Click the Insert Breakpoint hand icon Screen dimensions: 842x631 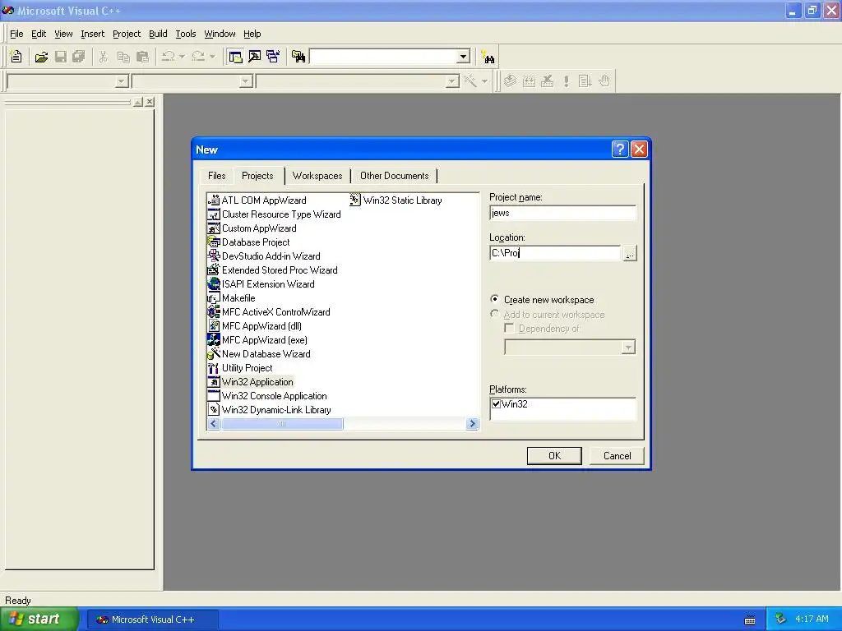604,81
